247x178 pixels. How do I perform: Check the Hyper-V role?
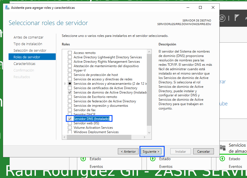coord(70,70)
